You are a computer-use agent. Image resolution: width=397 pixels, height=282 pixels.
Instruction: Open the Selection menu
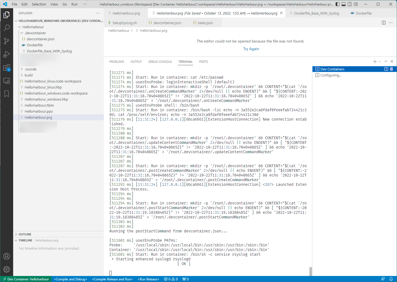[39, 4]
